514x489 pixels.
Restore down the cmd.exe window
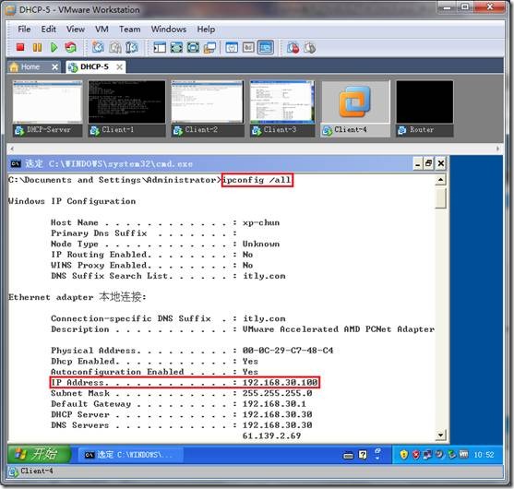429,163
